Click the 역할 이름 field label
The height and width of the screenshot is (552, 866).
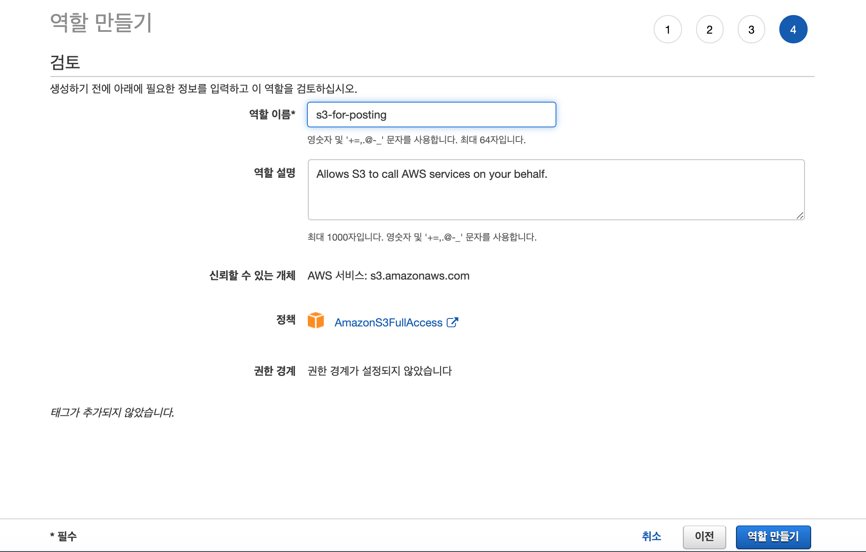[x=272, y=115]
